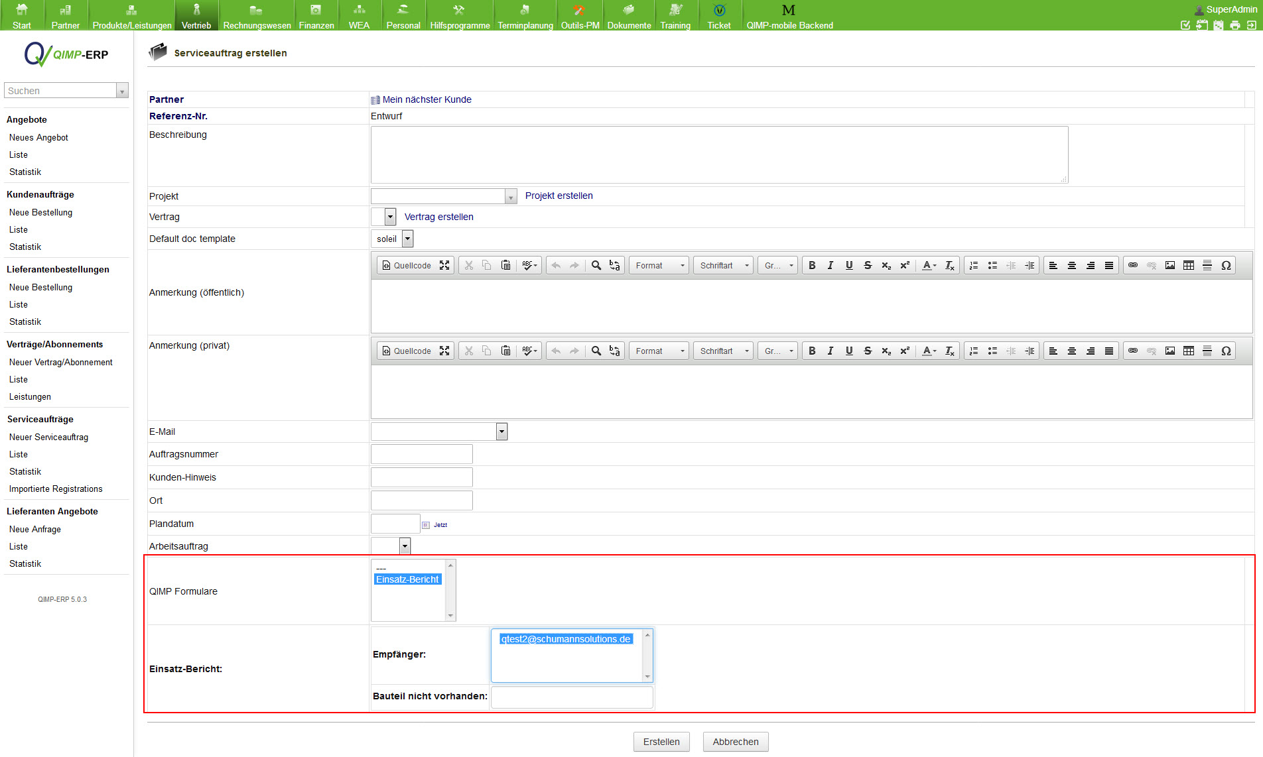Expand the E-Mail dropdown
Viewport: 1263px width, 757px height.
[x=501, y=432]
